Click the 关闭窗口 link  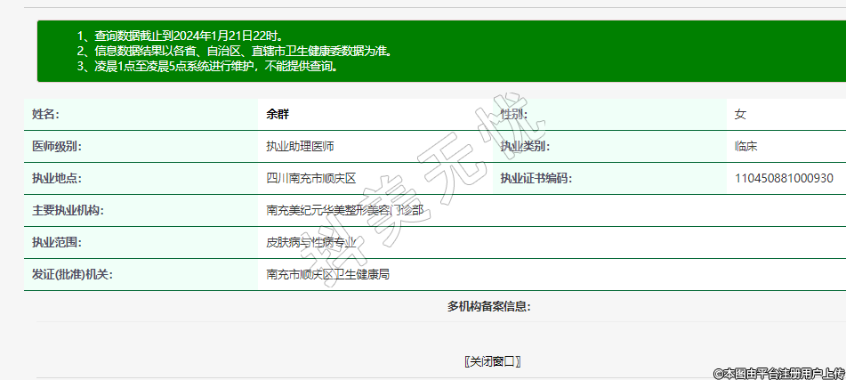point(492,361)
